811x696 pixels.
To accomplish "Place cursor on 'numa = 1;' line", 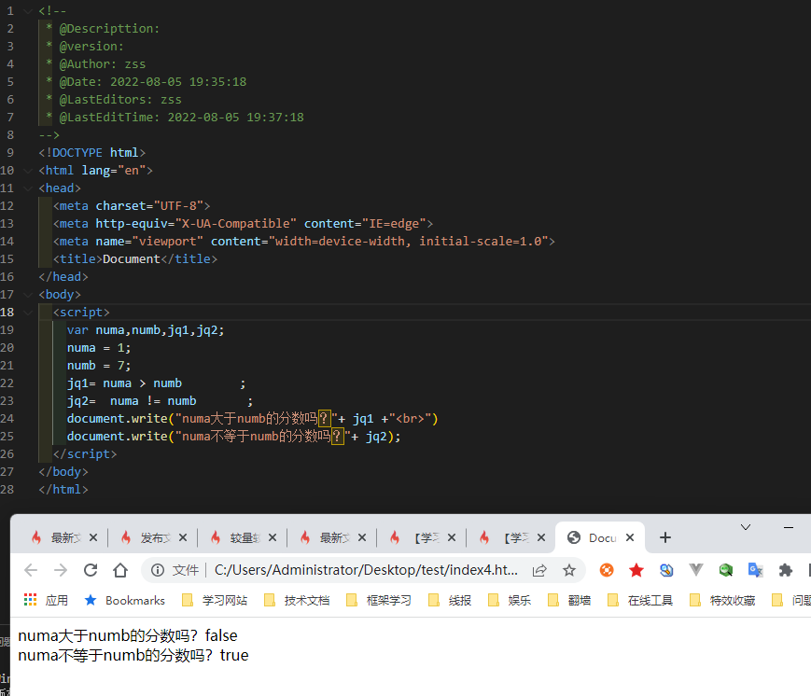I will point(99,347).
